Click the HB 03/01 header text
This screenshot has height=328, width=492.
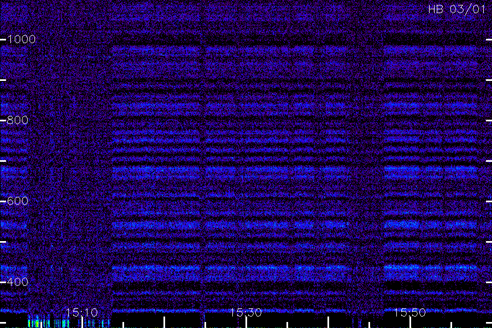click(456, 9)
